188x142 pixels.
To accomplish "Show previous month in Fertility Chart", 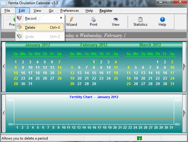I will click(x=4, y=113).
